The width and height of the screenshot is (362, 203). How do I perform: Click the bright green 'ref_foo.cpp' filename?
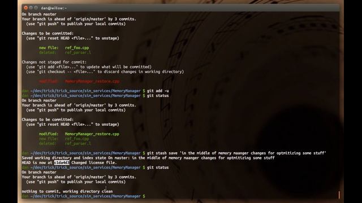click(77, 47)
